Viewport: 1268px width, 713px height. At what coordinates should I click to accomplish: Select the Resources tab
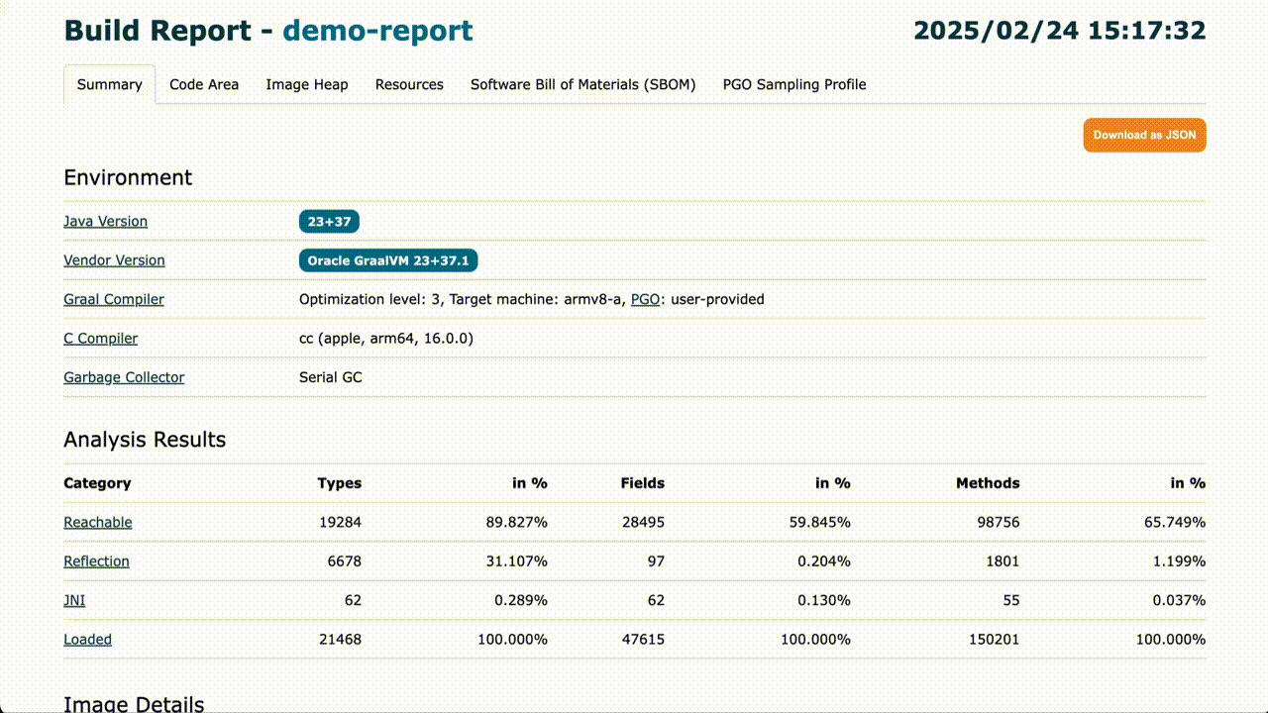point(409,85)
